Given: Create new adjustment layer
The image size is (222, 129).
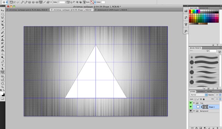Looking at the screenshot, I should pyautogui.click(x=205, y=128).
